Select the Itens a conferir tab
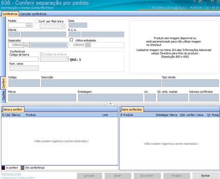The height and width of the screenshot is (179, 220). tap(13, 109)
